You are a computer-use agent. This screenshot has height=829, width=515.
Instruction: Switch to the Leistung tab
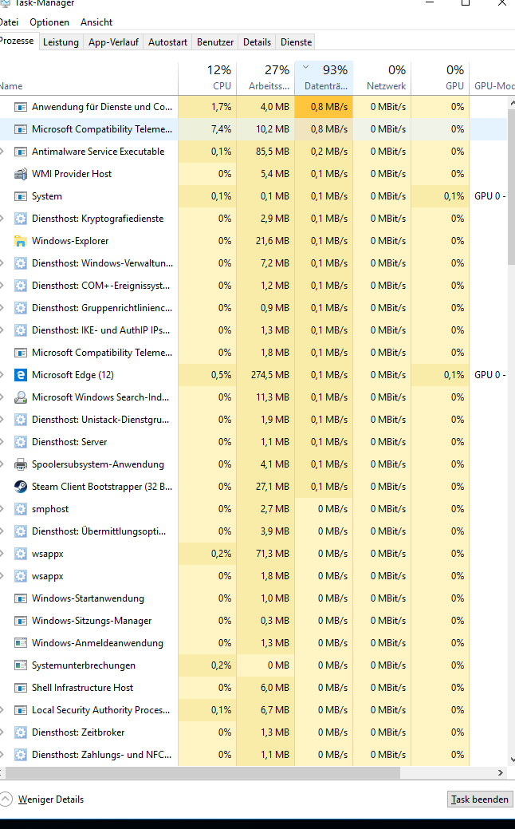tap(61, 42)
